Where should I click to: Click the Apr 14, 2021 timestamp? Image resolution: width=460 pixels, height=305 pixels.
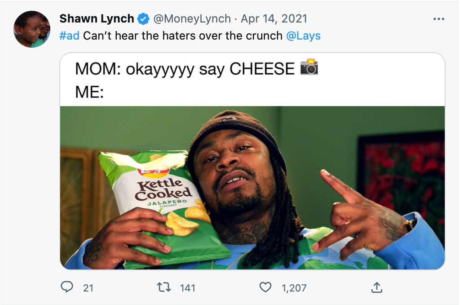(274, 19)
